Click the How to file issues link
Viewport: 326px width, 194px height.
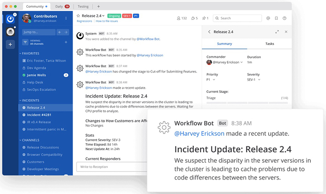(x=108, y=21)
